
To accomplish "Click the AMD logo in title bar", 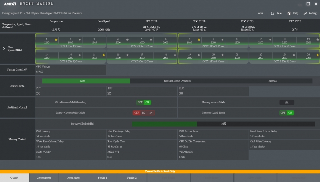I will [10, 4].
